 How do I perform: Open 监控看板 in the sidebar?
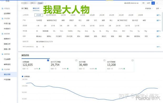[7, 13]
